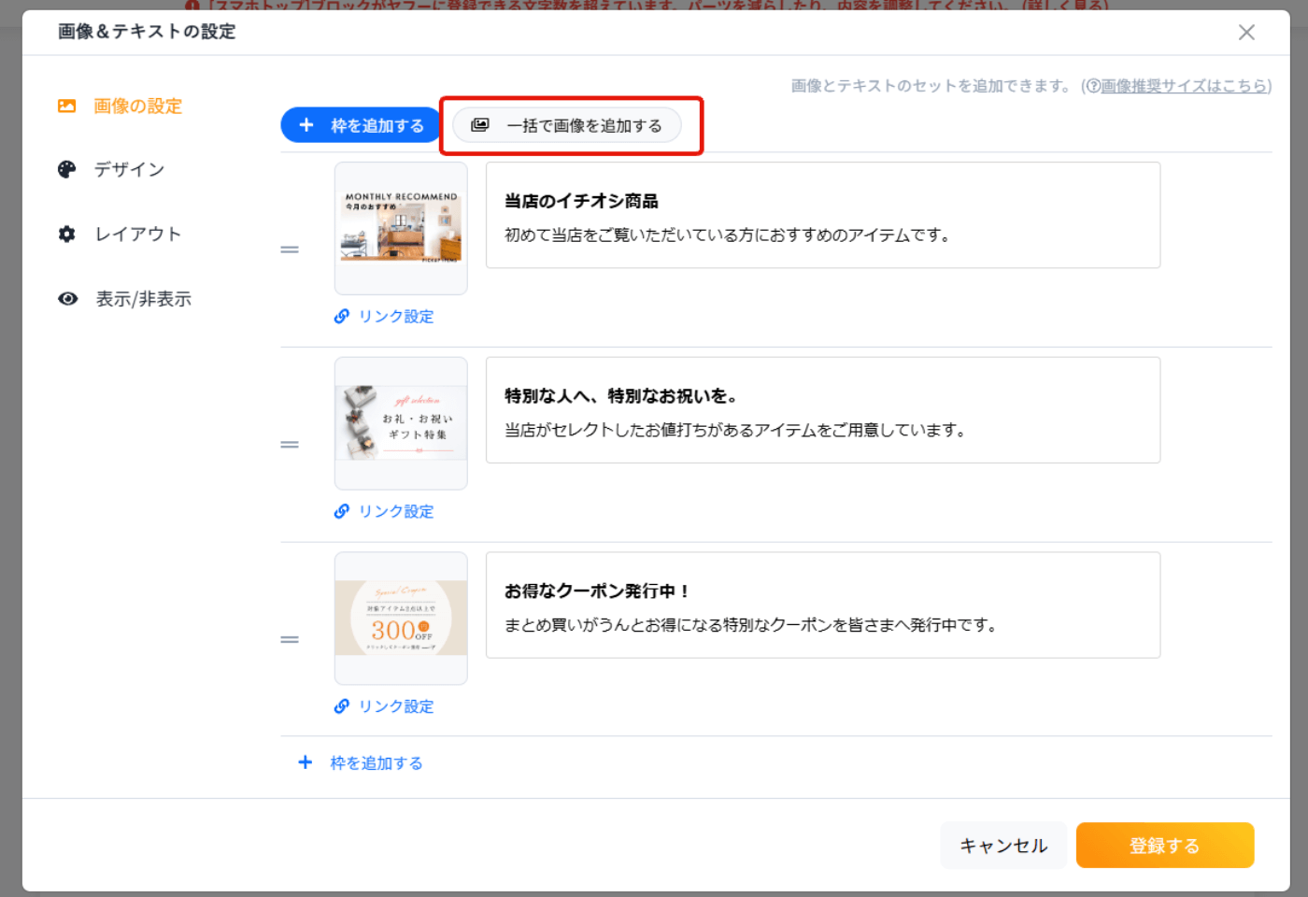The height and width of the screenshot is (897, 1308).
Task: Open the 画像の設定 sidebar section
Action: (120, 107)
